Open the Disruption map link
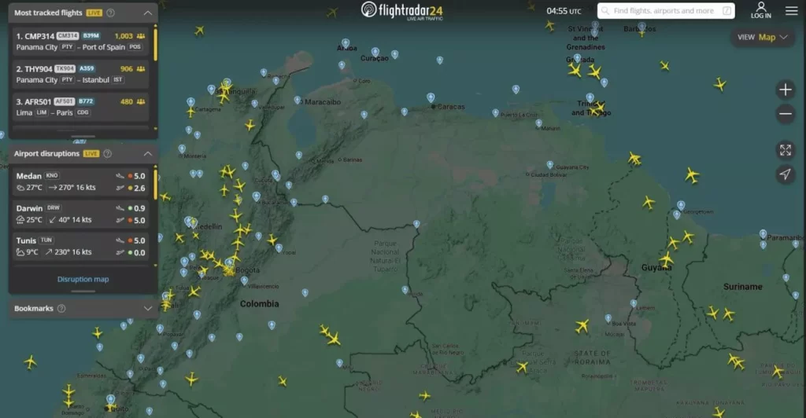806x418 pixels. (x=83, y=279)
